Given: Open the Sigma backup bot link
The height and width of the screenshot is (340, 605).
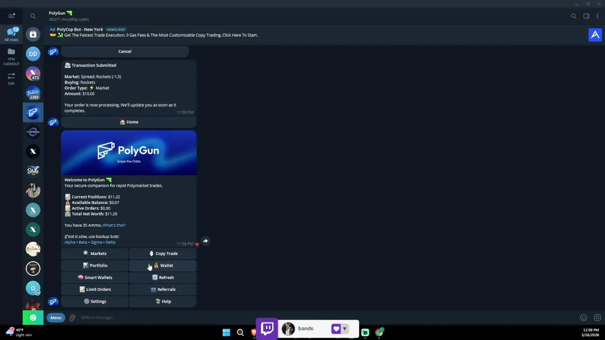Looking at the screenshot, I should [96, 242].
